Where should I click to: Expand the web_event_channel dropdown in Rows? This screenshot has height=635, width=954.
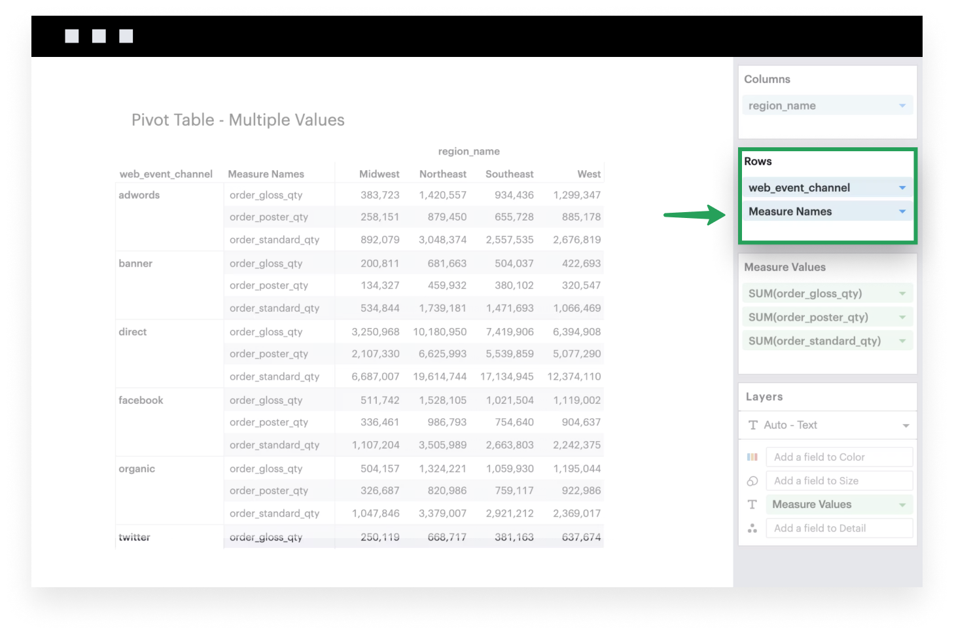[902, 187]
